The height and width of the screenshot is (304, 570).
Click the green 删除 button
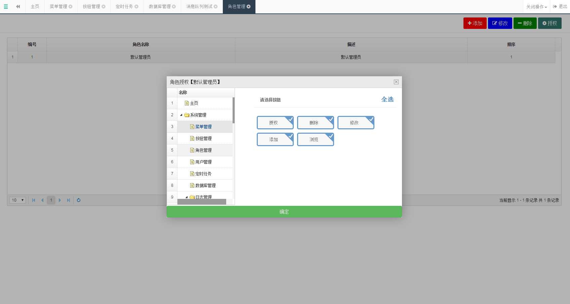click(x=525, y=23)
